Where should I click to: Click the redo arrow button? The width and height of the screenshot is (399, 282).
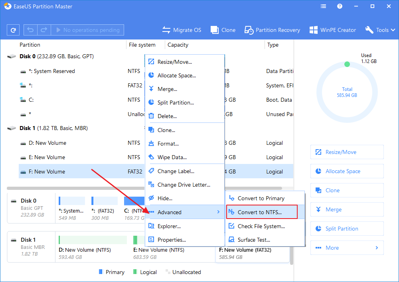[44, 30]
